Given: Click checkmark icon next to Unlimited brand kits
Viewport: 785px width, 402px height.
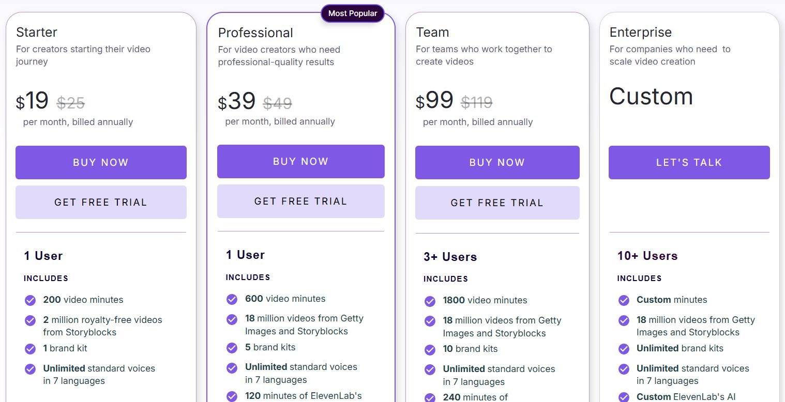Looking at the screenshot, I should point(624,349).
